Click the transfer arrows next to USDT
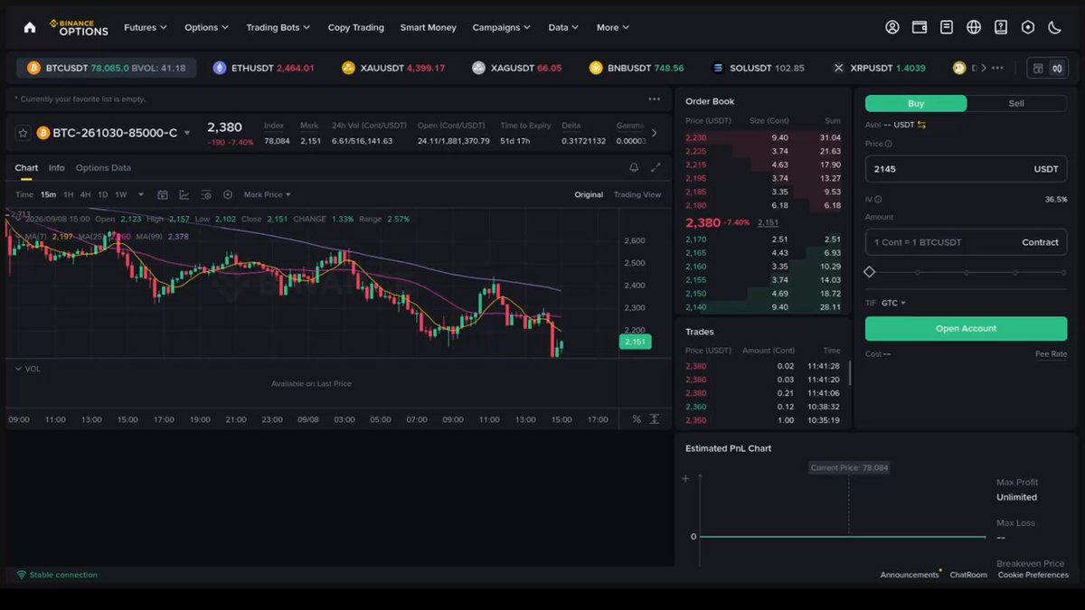Screen dimensions: 1085x610 pyautogui.click(x=921, y=125)
